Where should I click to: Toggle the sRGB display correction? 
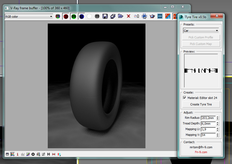click(x=38, y=154)
